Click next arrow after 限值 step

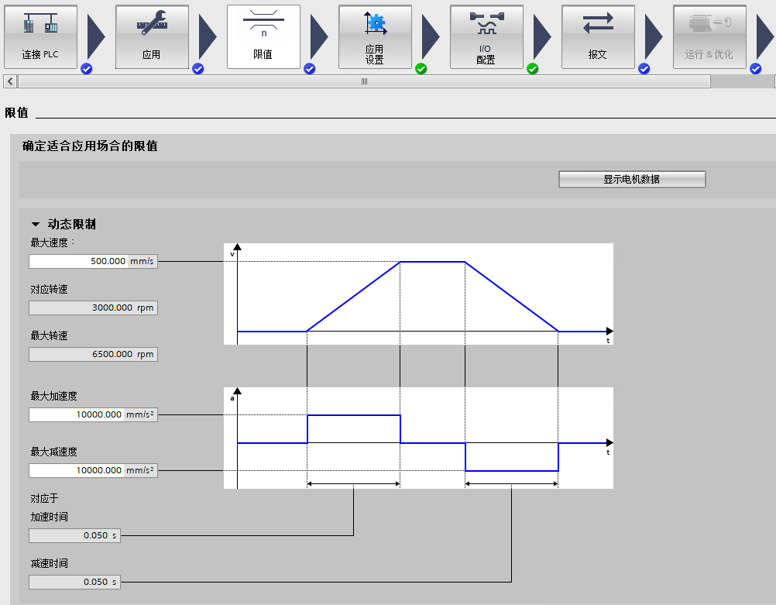319,36
